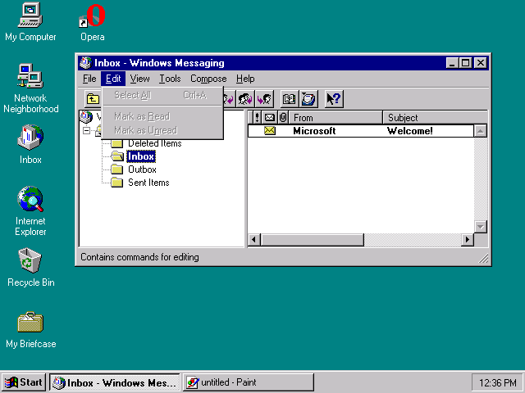Click the Windows Messaging title bar system icon
Viewport: 525px width, 393px height.
click(x=85, y=62)
